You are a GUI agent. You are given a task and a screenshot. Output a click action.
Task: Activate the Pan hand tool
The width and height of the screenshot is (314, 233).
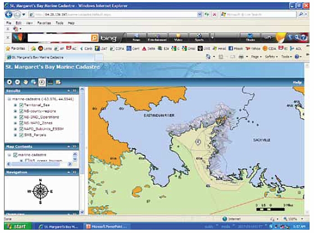26,82
